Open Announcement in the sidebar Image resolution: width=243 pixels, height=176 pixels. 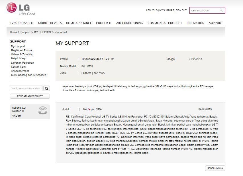pyautogui.click(x=20, y=71)
